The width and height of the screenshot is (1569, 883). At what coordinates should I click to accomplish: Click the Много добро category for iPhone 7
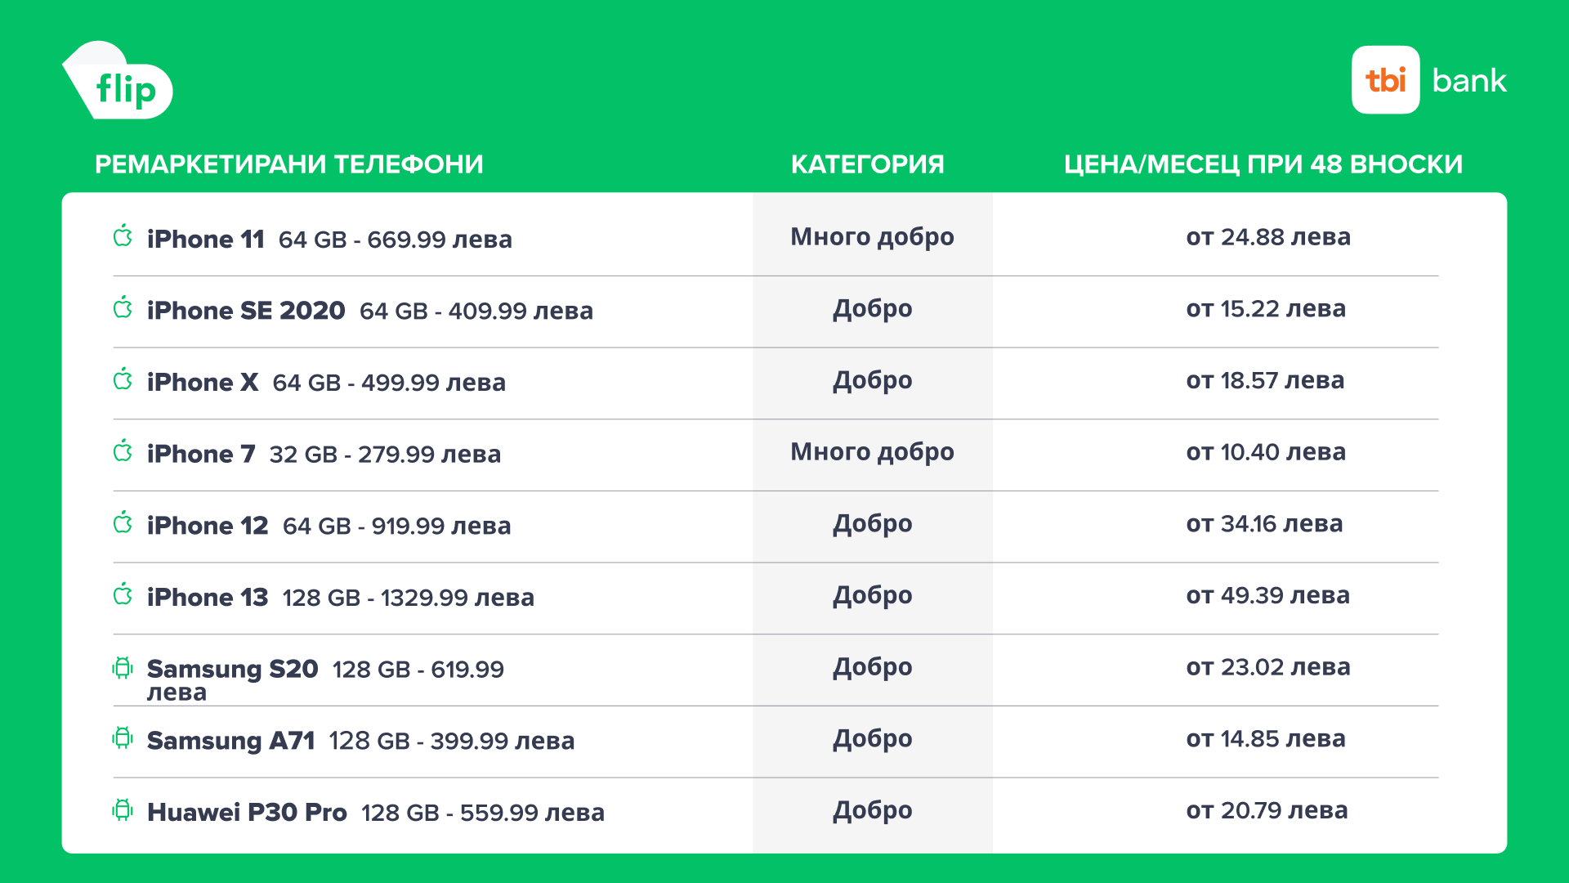tap(872, 452)
